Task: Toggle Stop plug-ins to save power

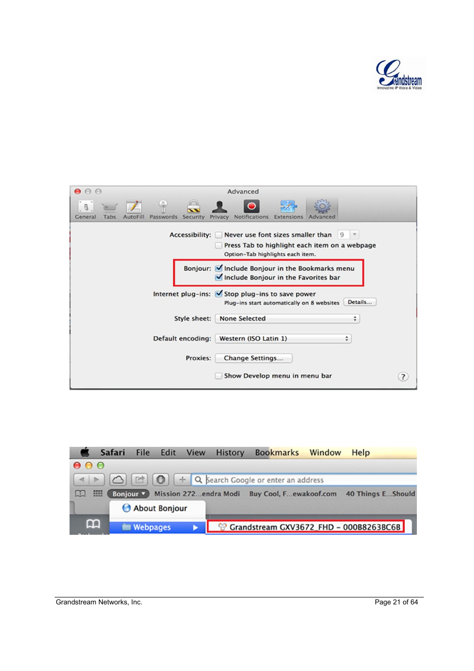Action: click(219, 294)
